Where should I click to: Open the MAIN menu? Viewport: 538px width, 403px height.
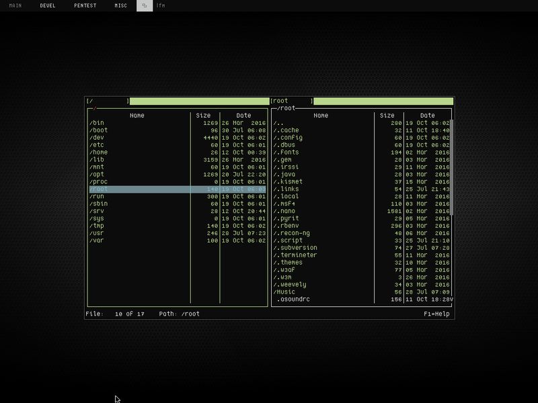click(x=15, y=7)
